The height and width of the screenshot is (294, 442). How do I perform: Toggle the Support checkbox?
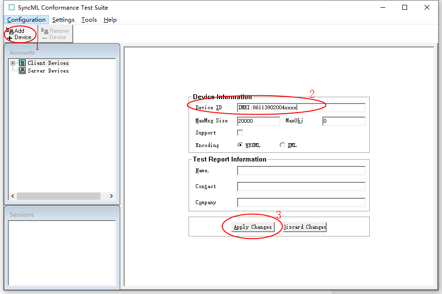[240, 132]
